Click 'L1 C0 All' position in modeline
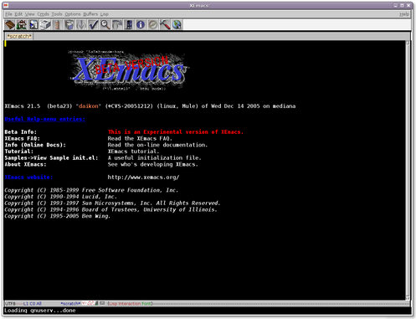Viewport: 416px width, 319px height. [x=32, y=303]
